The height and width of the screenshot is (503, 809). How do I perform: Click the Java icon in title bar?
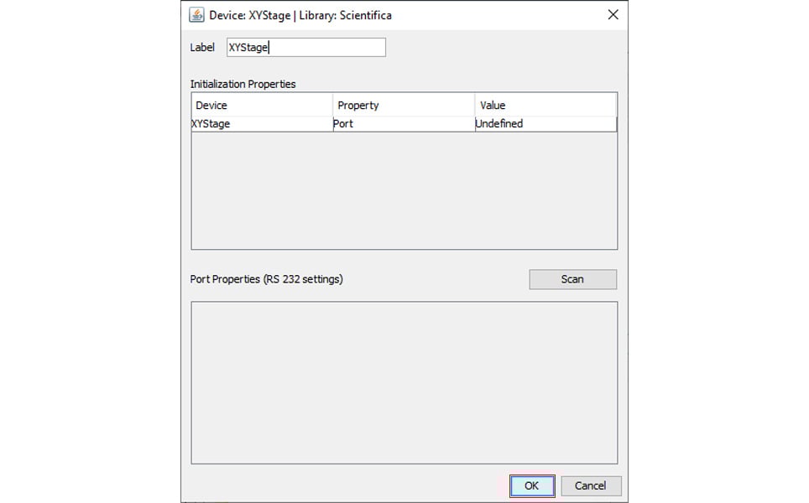click(196, 15)
